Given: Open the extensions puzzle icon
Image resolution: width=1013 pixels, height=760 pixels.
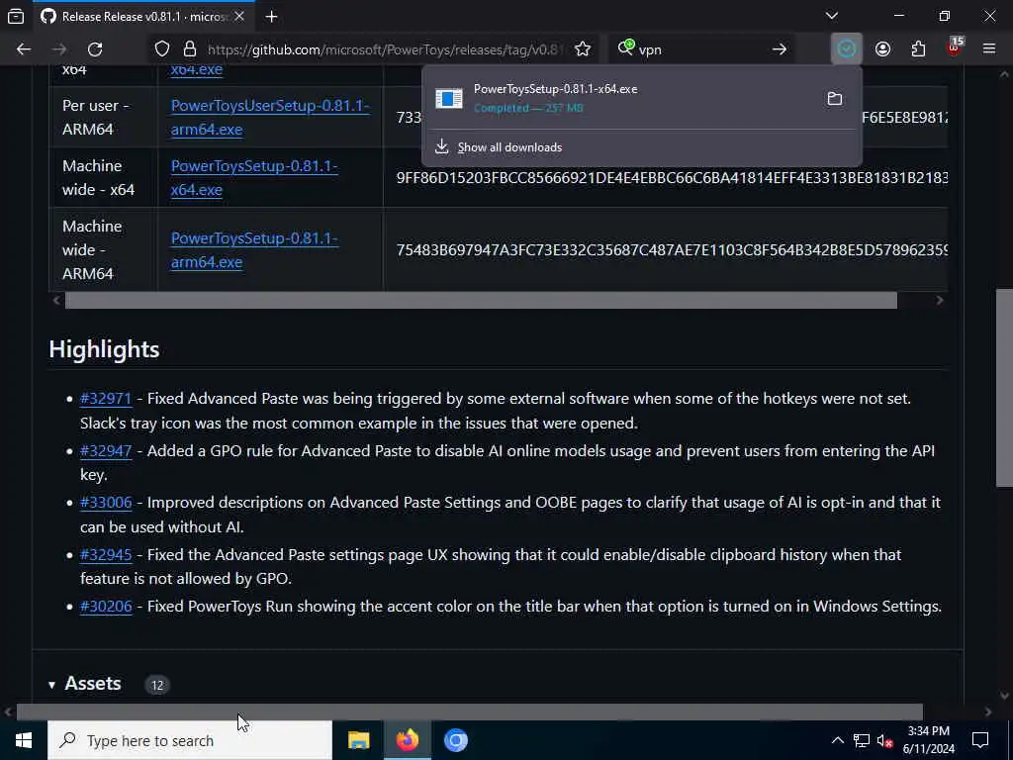Looking at the screenshot, I should [918, 49].
